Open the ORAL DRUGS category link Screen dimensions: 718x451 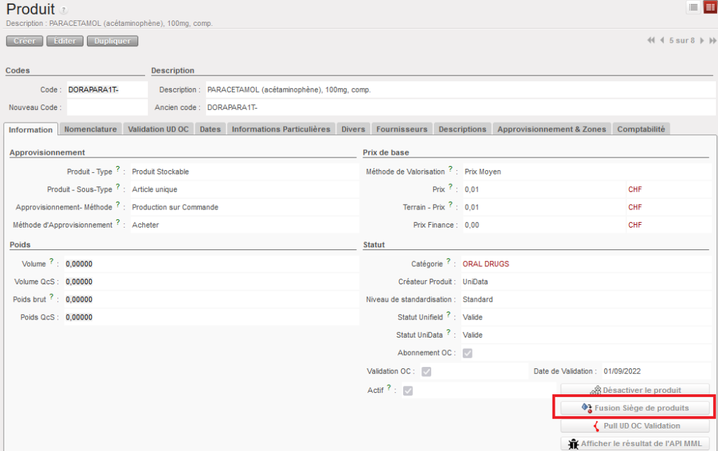[x=485, y=264]
